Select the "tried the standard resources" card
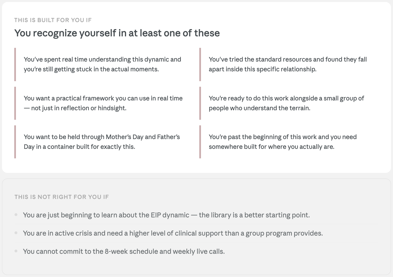393x277 pixels. point(288,64)
